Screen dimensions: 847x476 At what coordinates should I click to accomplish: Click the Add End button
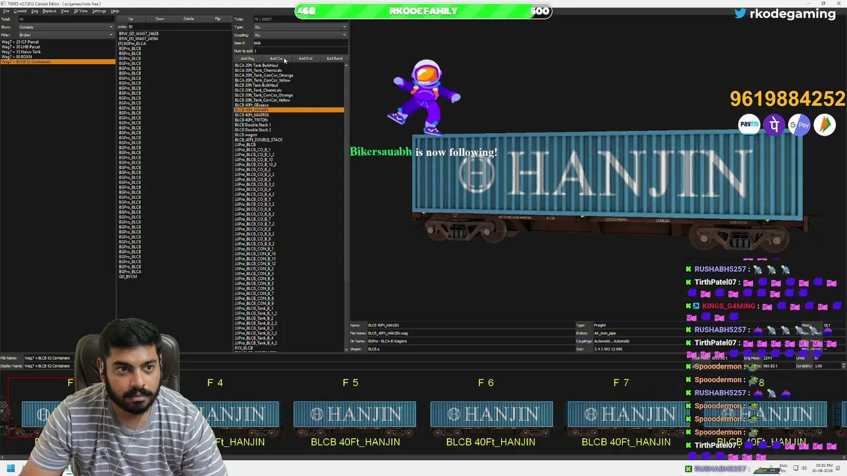(305, 59)
